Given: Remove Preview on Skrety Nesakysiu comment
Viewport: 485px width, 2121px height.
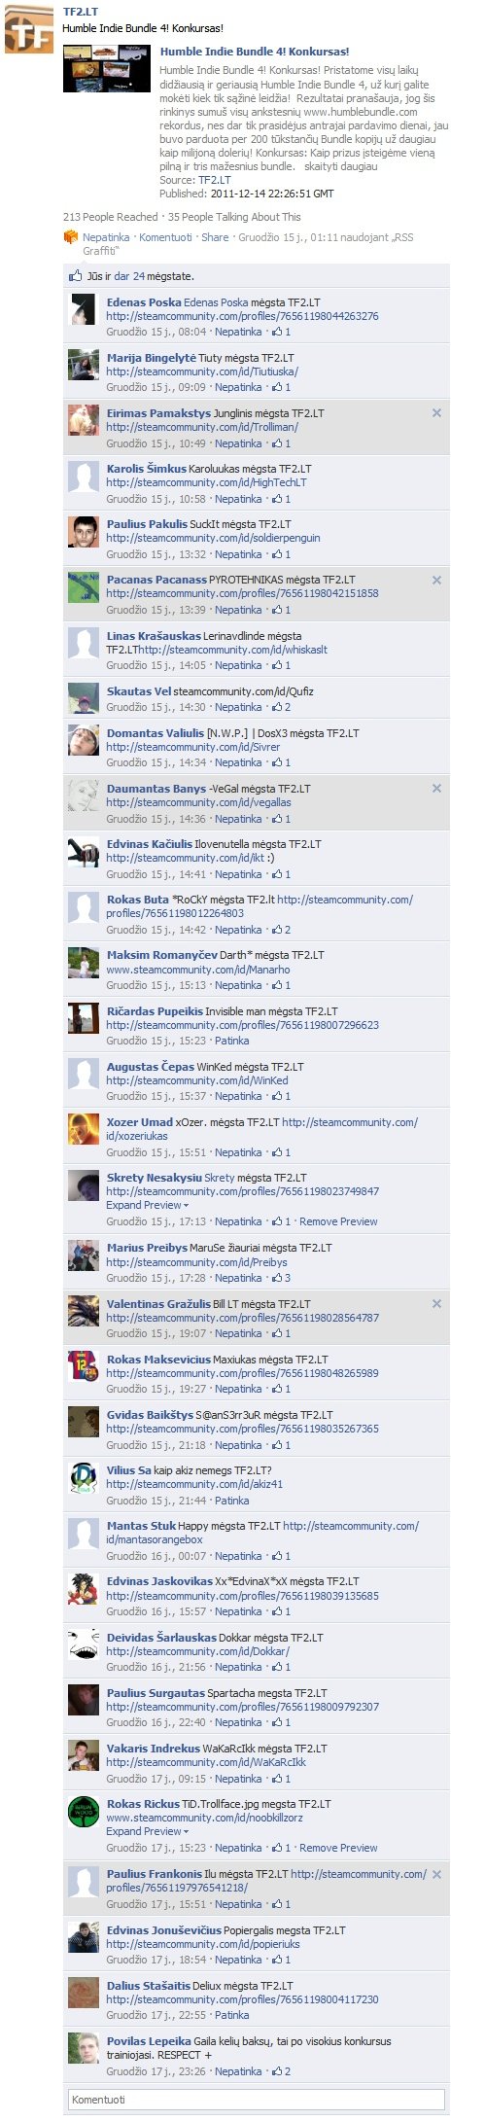Looking at the screenshot, I should pyautogui.click(x=338, y=1221).
